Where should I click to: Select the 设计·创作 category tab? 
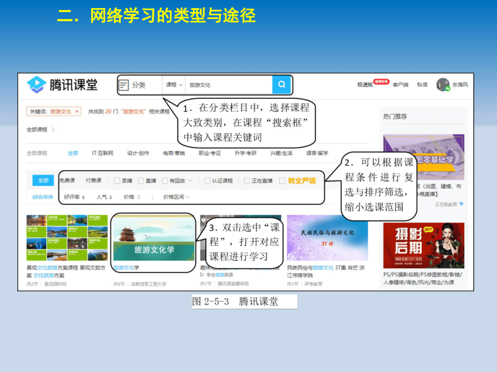pyautogui.click(x=138, y=153)
